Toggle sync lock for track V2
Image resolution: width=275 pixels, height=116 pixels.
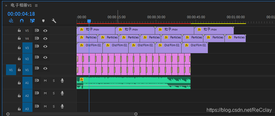click(37, 57)
